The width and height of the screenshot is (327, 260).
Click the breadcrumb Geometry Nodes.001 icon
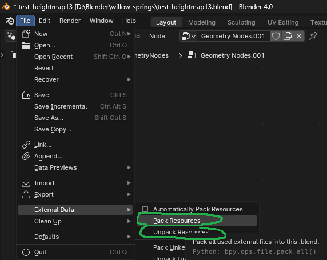pyautogui.click(x=192, y=55)
